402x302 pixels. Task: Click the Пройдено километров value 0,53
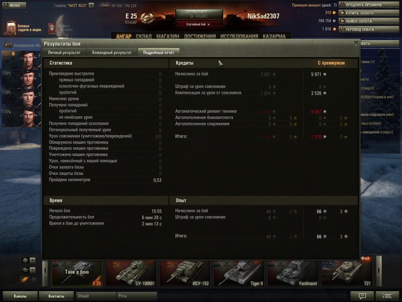(157, 180)
